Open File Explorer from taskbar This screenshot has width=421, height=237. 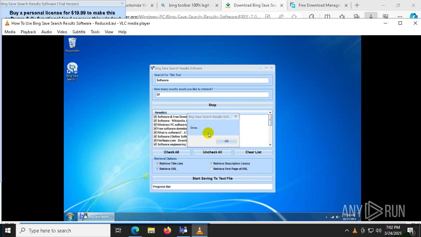(151, 230)
